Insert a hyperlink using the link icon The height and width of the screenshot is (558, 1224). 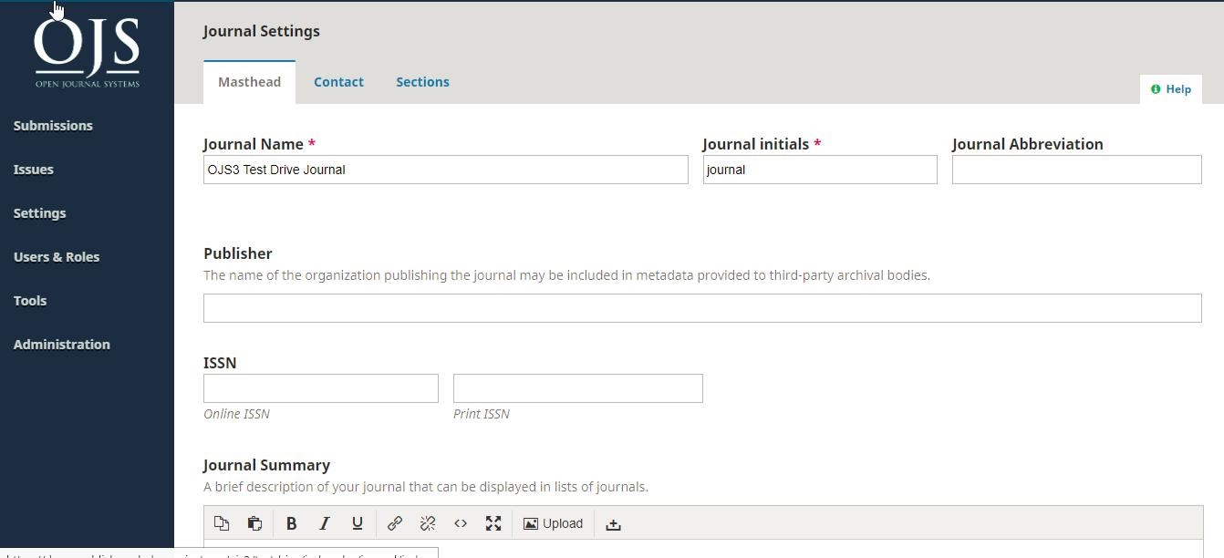point(395,523)
